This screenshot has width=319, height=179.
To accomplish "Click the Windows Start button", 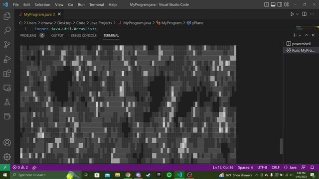I will pos(5,175).
